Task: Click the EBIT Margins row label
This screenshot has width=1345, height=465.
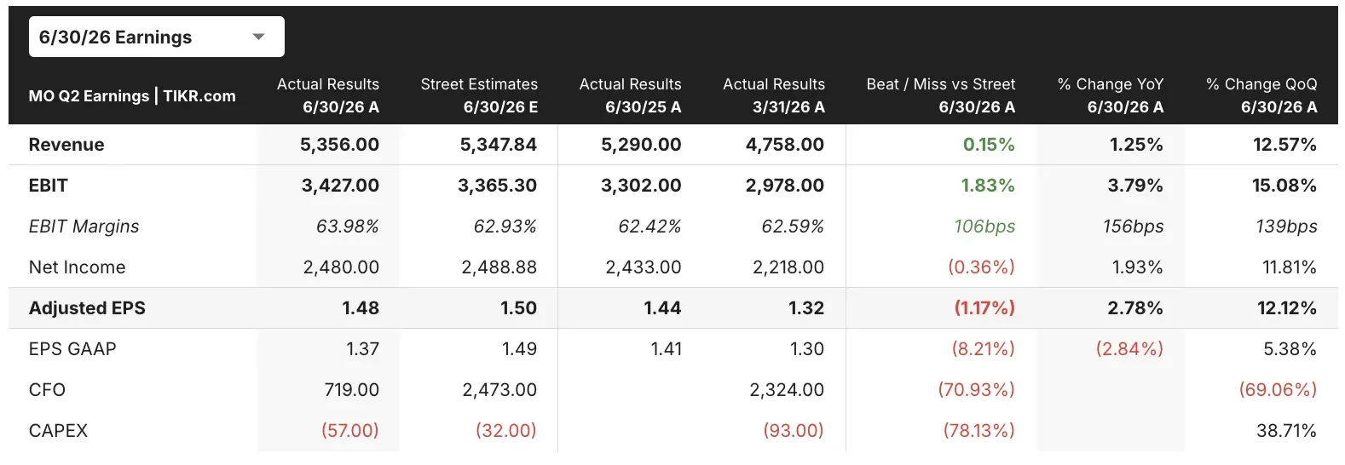Action: pos(84,227)
